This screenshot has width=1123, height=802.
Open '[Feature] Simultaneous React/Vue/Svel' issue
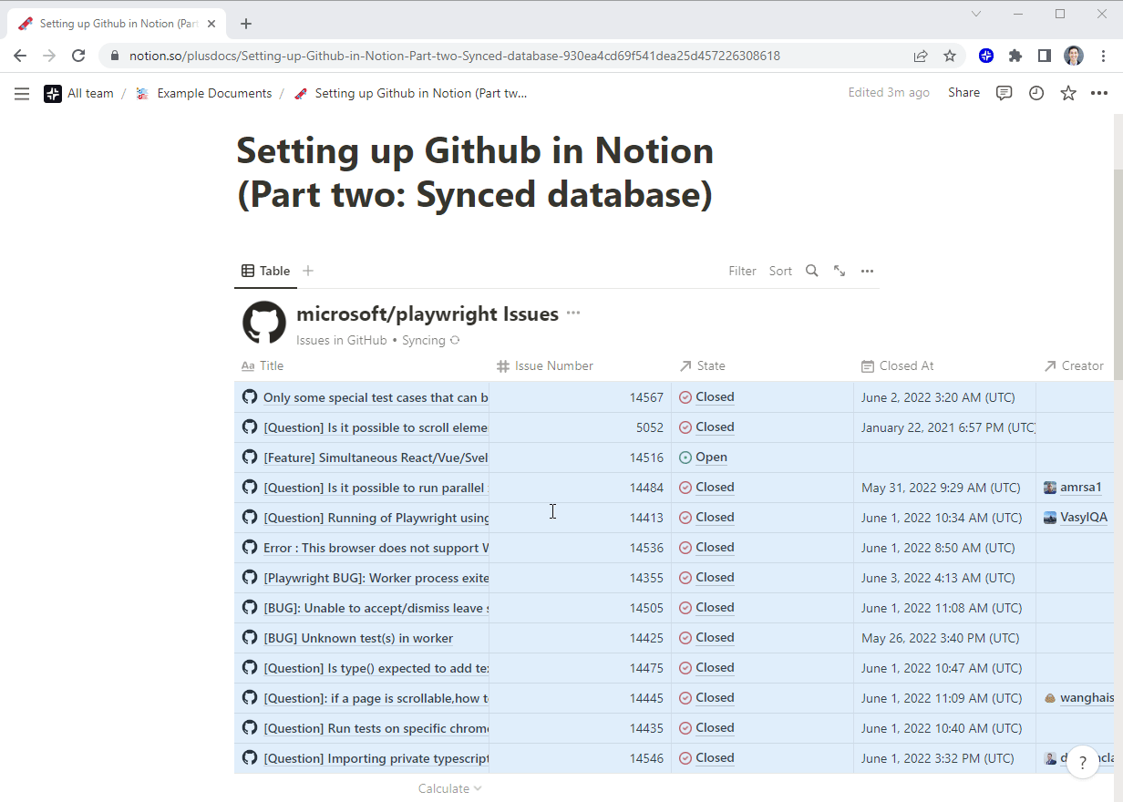[x=376, y=458]
